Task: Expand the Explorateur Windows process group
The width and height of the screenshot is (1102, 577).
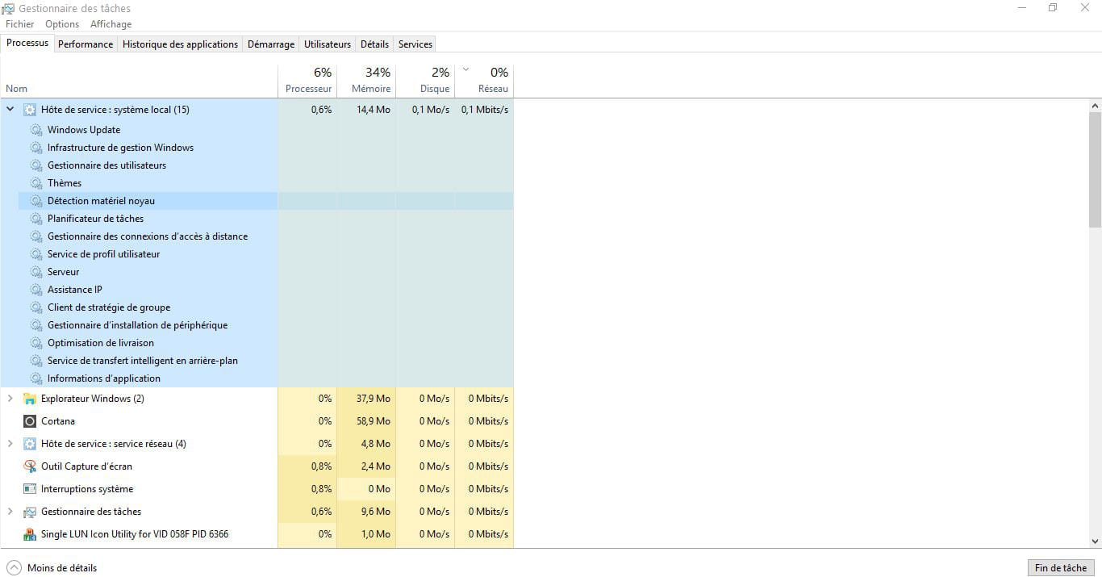Action: 10,399
